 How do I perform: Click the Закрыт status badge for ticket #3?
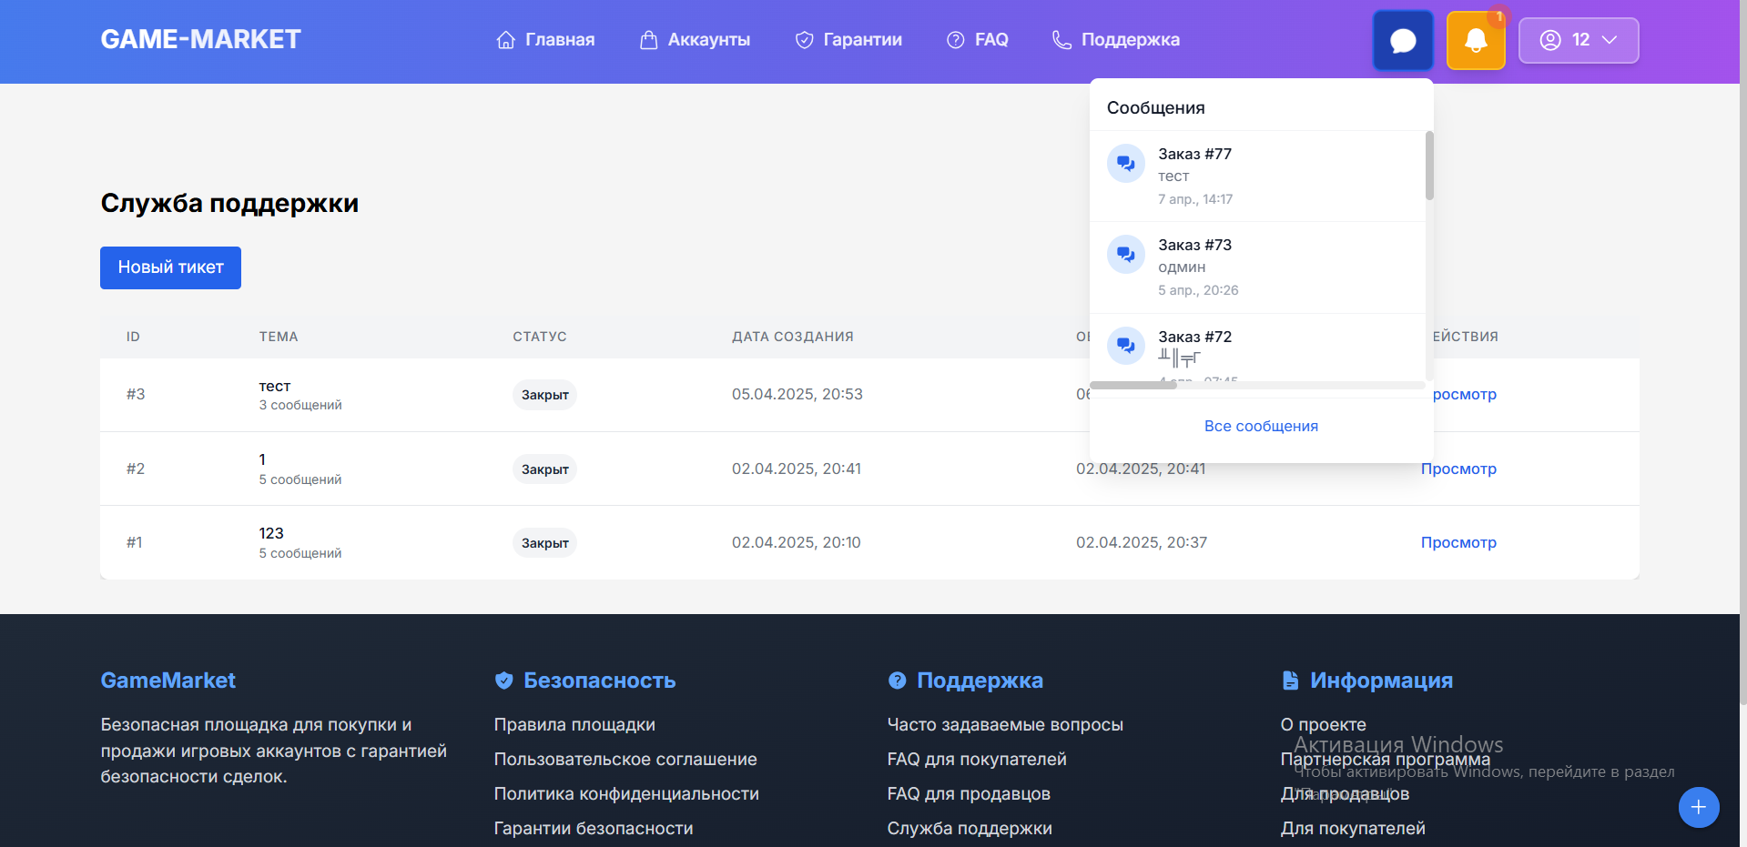pos(544,395)
